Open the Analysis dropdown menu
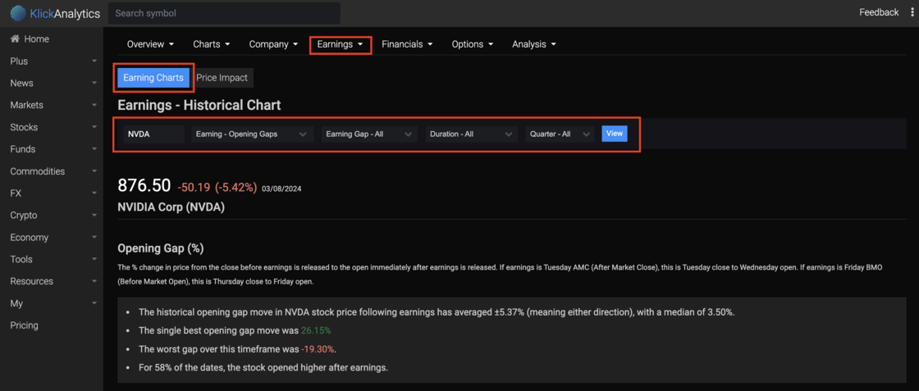 [534, 44]
